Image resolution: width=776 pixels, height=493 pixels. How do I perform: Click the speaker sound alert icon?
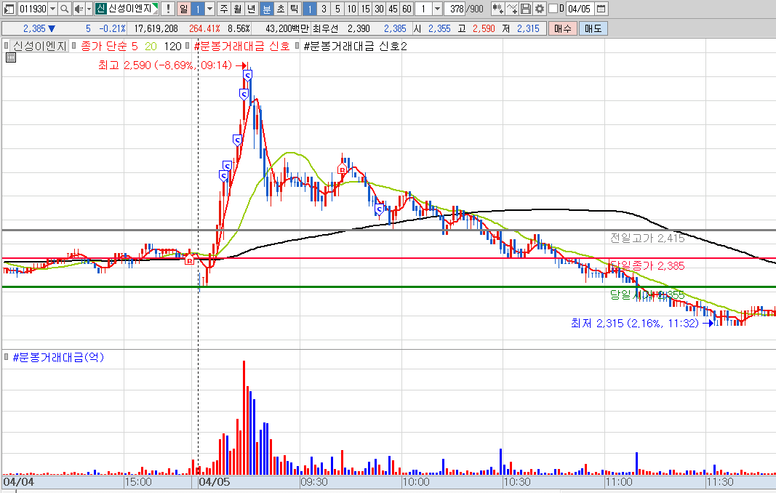point(79,9)
